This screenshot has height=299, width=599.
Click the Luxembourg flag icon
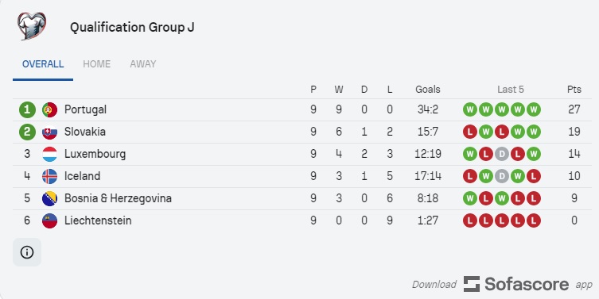click(49, 154)
